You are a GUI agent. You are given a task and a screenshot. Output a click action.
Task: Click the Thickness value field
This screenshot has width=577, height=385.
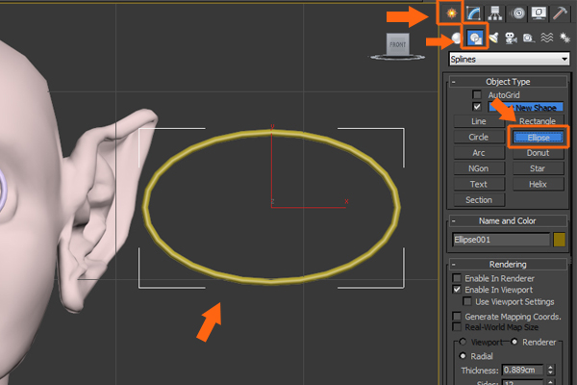(522, 370)
